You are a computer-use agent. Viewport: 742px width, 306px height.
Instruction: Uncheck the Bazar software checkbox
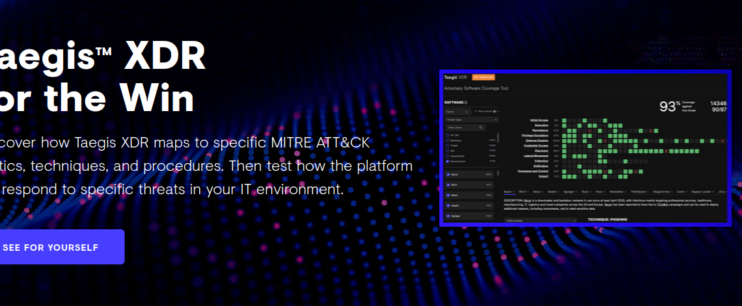click(448, 175)
